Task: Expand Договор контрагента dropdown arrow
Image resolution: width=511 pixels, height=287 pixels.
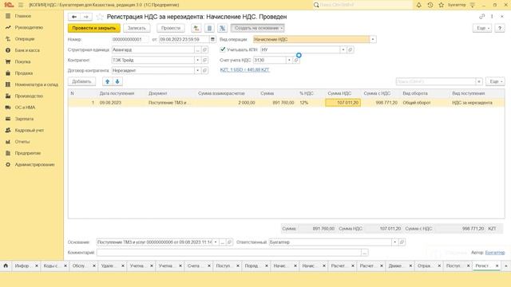Action: [197, 71]
